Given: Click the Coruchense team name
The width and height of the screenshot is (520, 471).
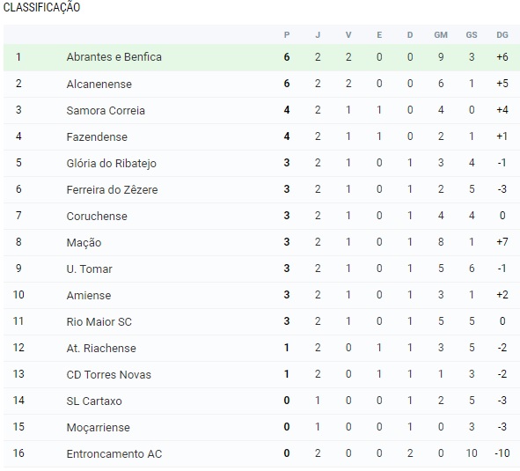Looking at the screenshot, I should click(97, 216).
